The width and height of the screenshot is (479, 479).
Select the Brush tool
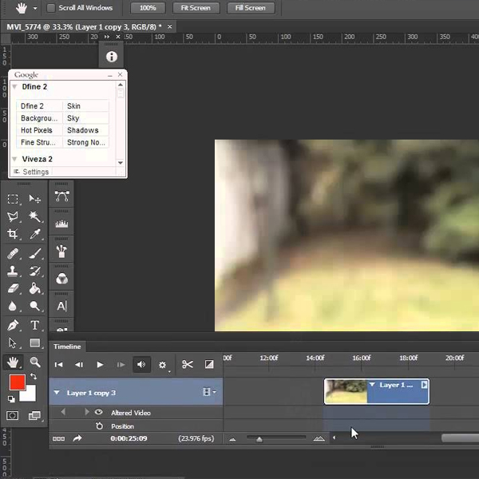click(35, 253)
